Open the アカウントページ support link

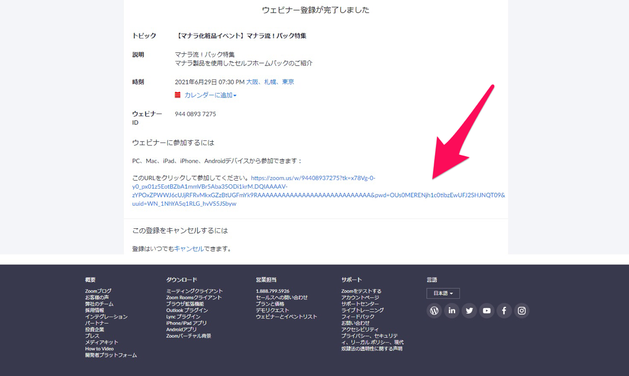(360, 297)
